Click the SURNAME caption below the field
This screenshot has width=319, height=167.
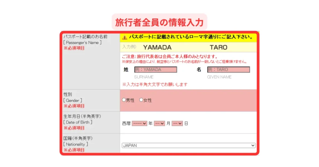pos(144,77)
